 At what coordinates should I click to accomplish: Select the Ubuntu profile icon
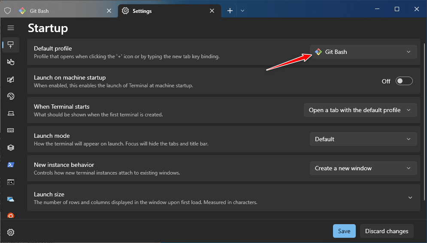tap(11, 215)
